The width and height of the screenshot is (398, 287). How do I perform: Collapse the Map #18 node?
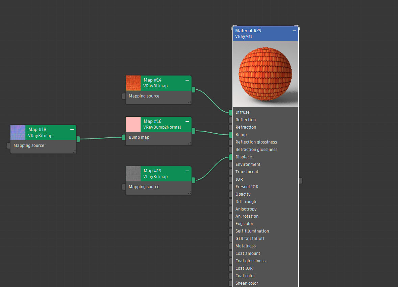[x=72, y=130]
